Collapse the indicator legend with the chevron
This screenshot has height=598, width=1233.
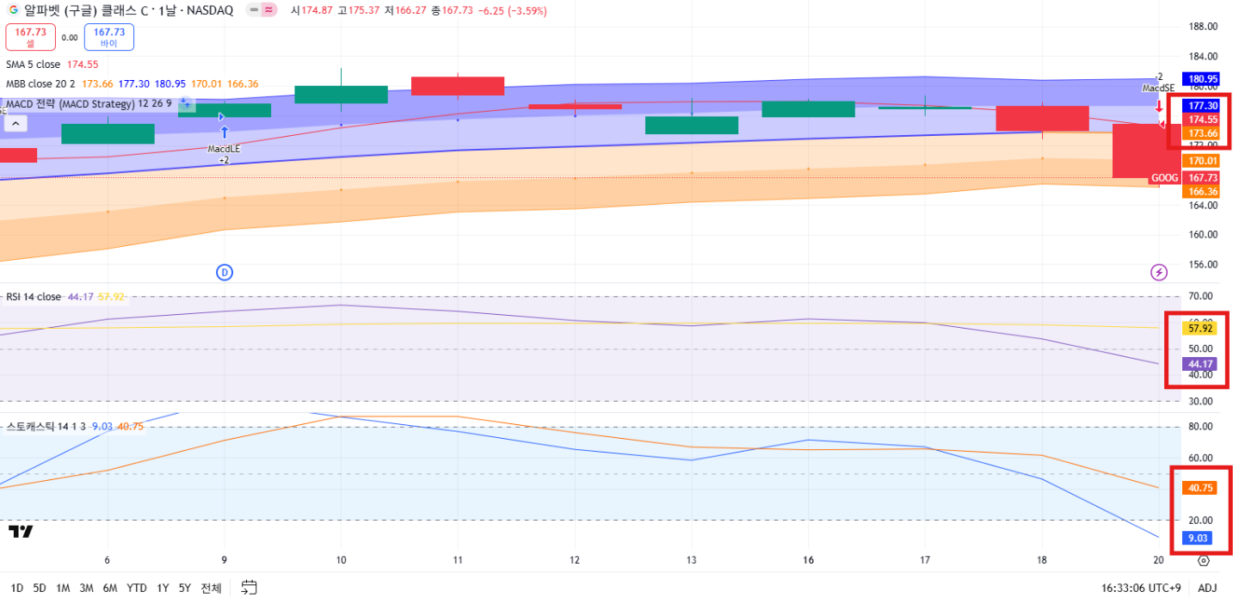point(16,124)
